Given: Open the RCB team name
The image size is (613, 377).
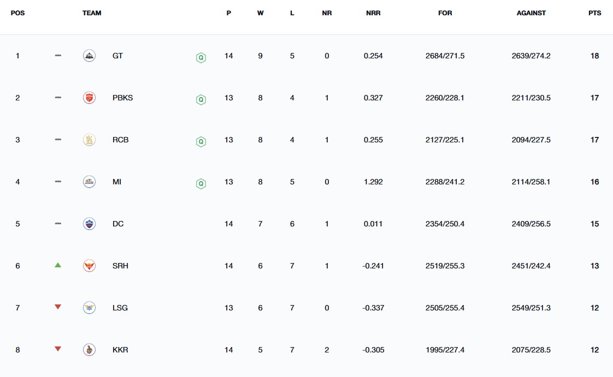Looking at the screenshot, I should point(120,140).
